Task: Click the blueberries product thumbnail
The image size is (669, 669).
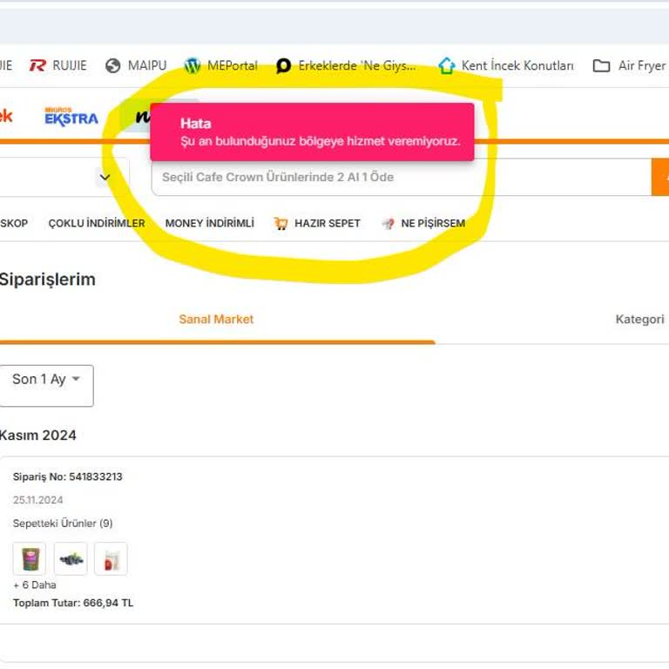Action: [71, 559]
